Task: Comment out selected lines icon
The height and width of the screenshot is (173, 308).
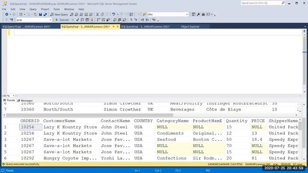Action: [x=131, y=20]
